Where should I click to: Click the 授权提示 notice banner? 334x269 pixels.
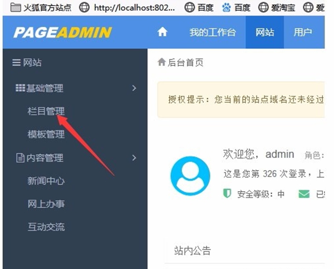241,99
